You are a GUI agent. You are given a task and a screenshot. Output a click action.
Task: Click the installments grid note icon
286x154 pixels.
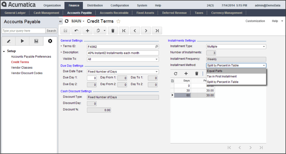172,81
